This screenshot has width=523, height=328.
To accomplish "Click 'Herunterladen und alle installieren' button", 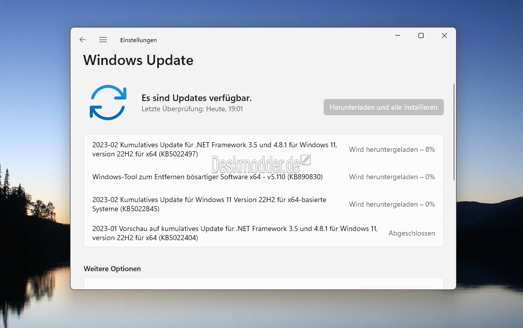I will [x=383, y=107].
